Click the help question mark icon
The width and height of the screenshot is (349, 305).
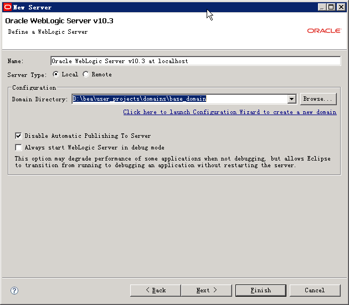coord(14,291)
